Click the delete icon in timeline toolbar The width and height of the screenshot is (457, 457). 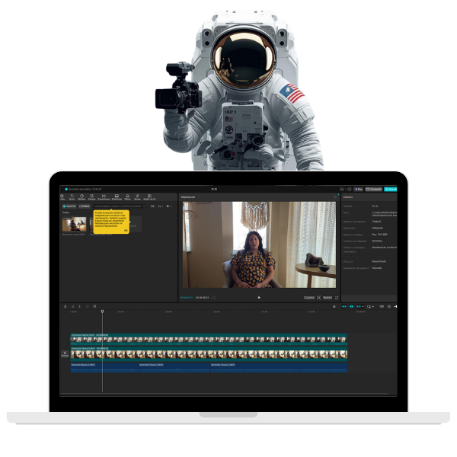point(87,306)
